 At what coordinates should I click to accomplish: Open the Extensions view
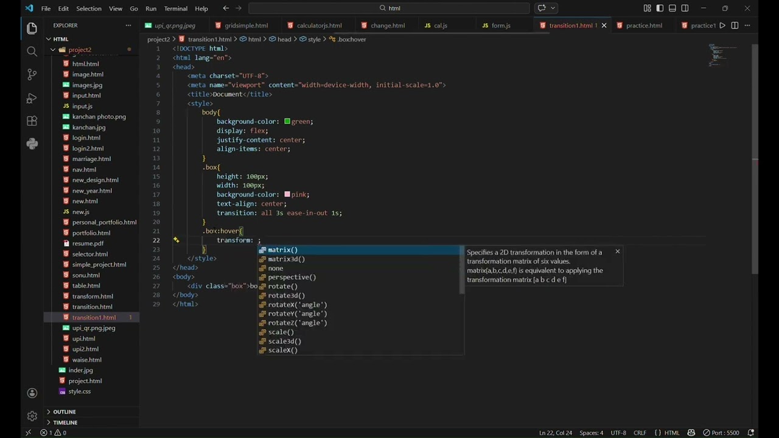coord(32,120)
